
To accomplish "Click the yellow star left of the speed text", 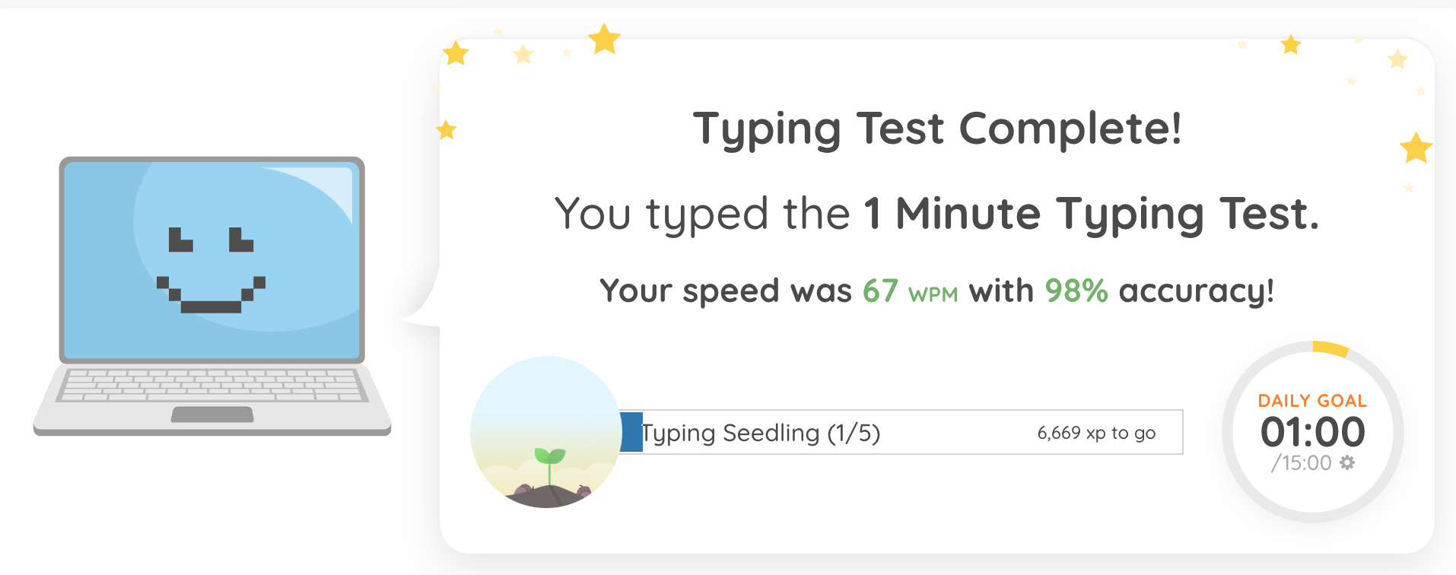I will (447, 130).
